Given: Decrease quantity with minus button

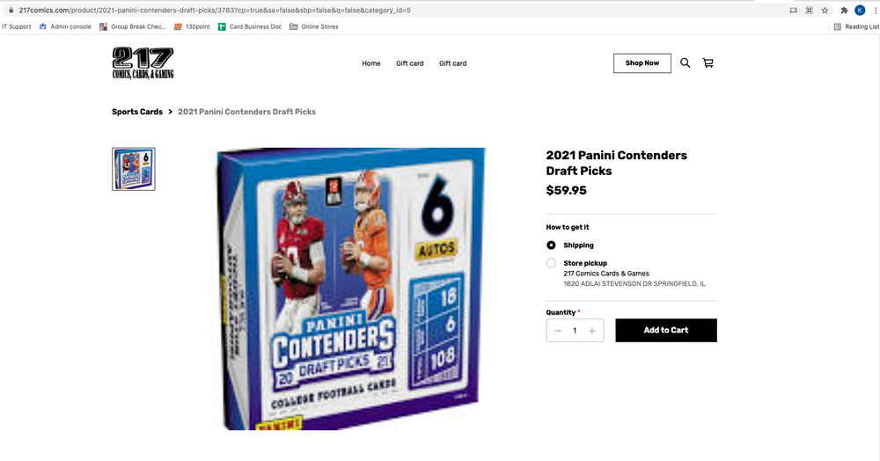Looking at the screenshot, I should coord(558,331).
